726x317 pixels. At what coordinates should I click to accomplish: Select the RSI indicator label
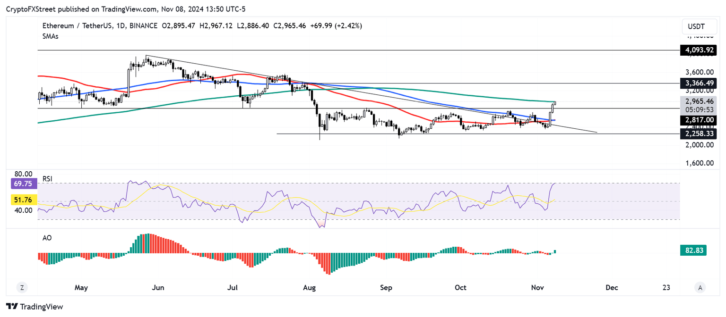point(47,179)
